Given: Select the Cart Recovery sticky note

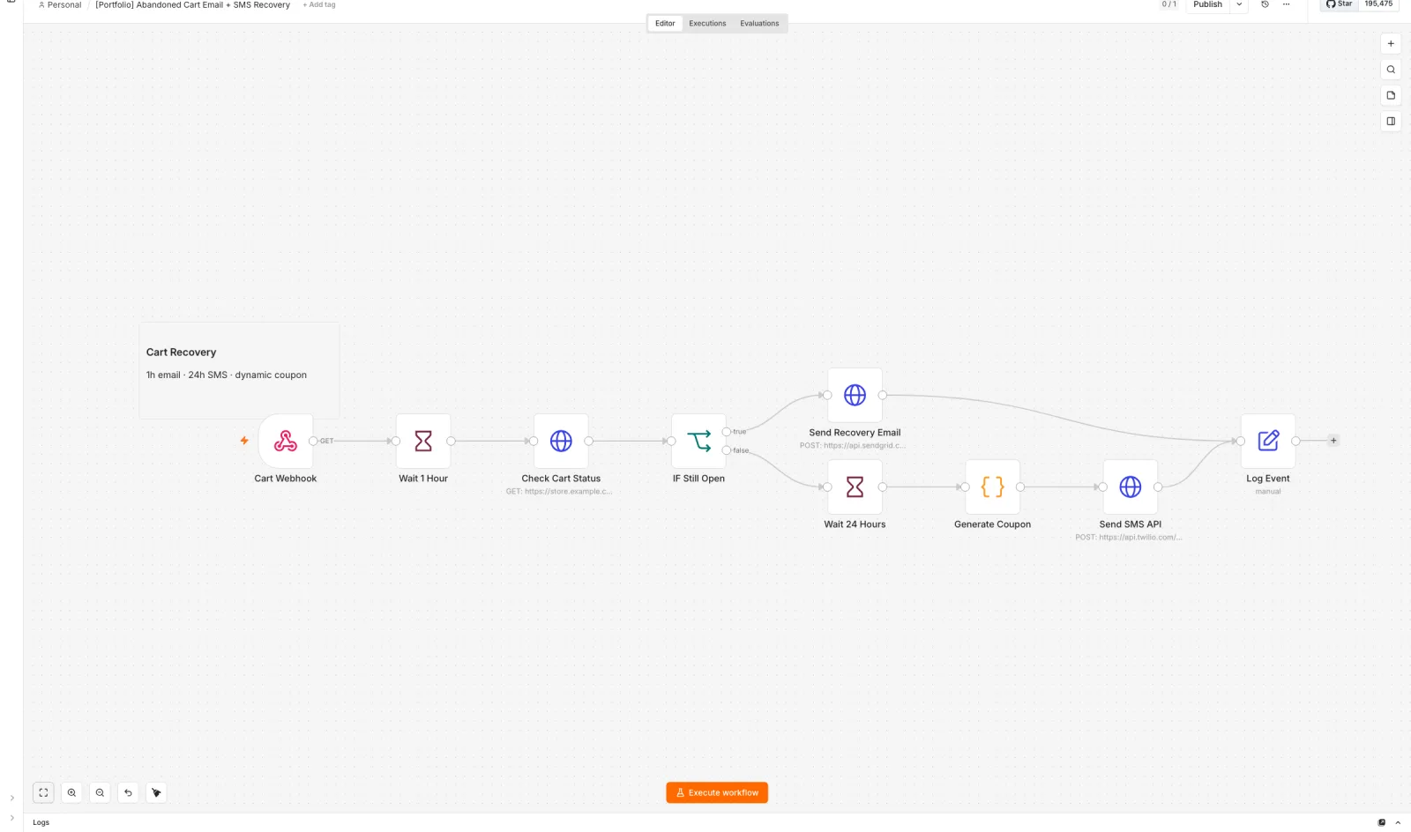Looking at the screenshot, I should click(x=239, y=370).
